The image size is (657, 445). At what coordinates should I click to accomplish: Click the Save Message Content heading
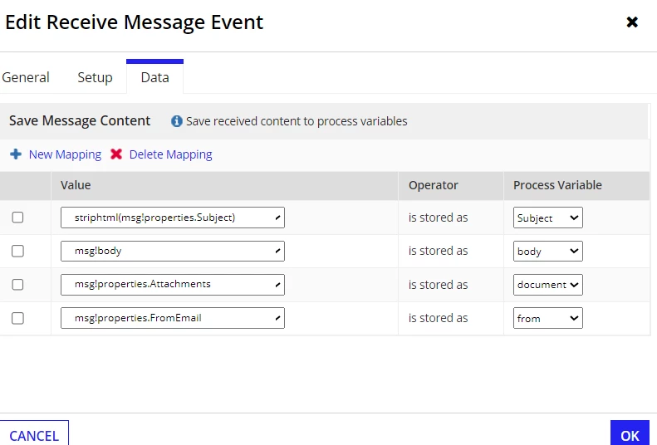point(80,120)
